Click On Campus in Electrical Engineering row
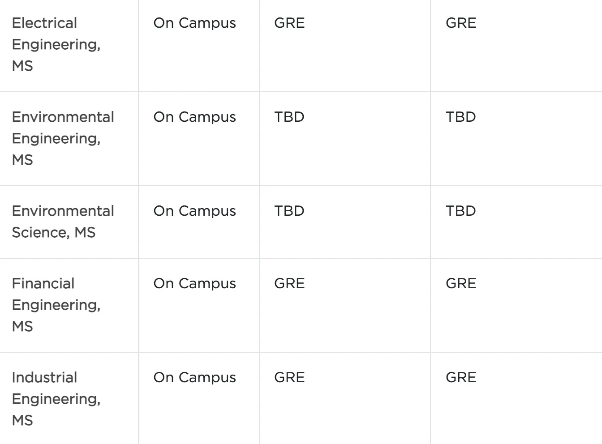 click(x=194, y=23)
